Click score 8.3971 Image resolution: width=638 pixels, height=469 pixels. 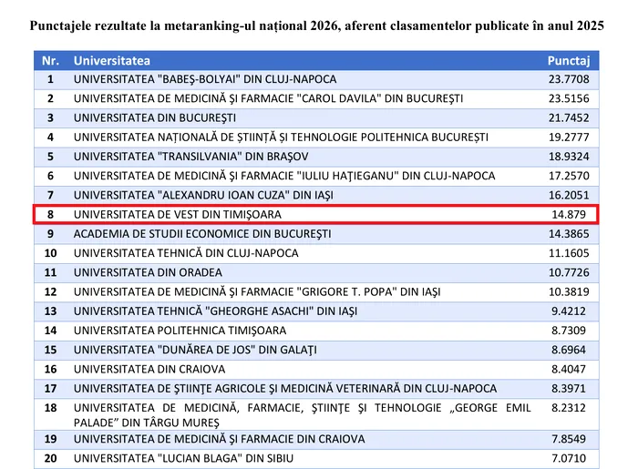pos(569,389)
